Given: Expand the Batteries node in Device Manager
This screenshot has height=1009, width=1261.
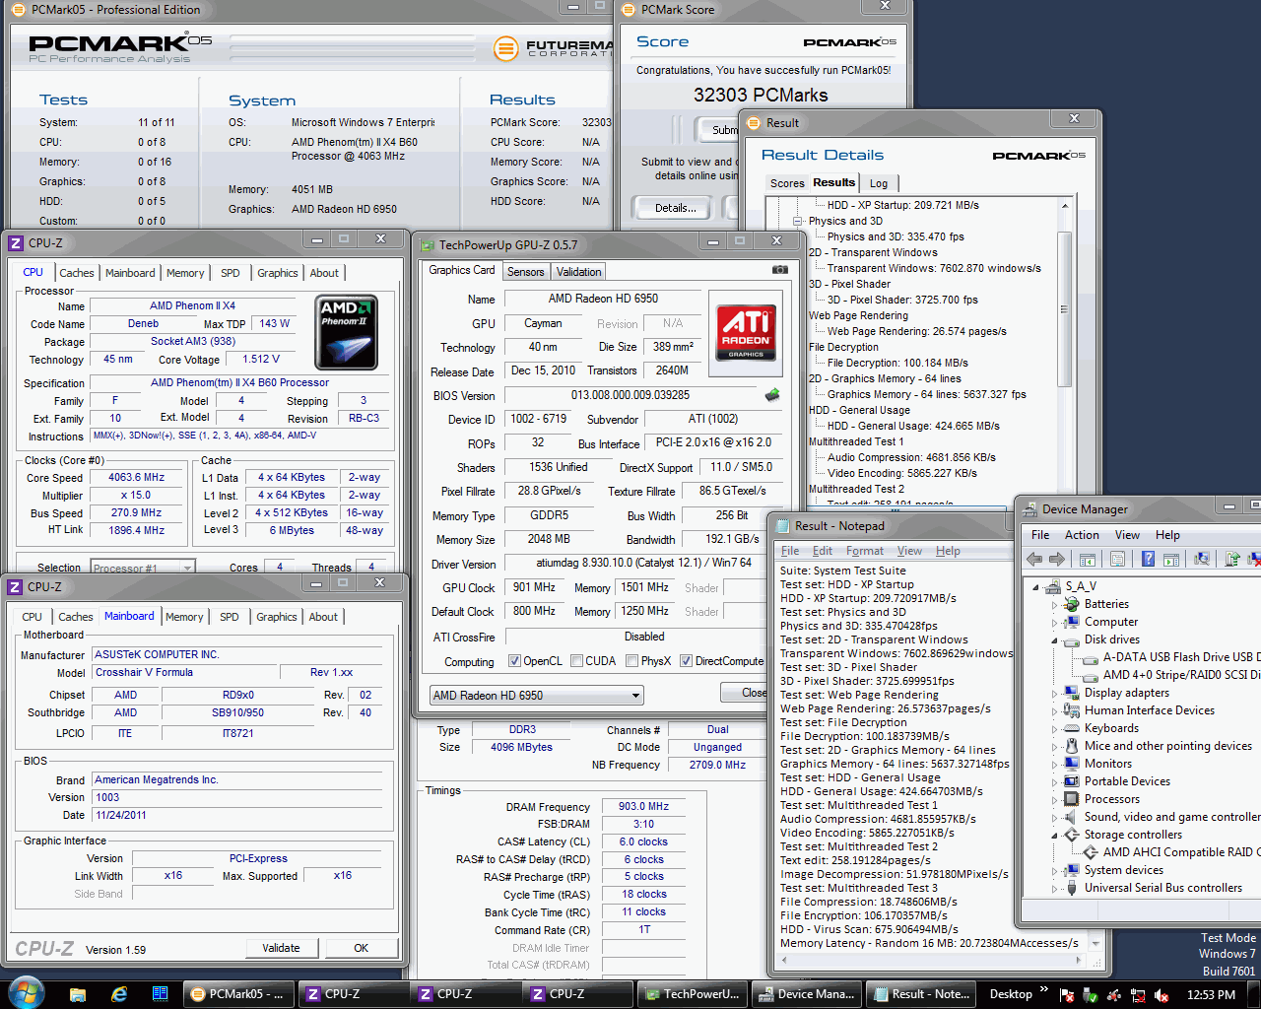Looking at the screenshot, I should 1054,604.
